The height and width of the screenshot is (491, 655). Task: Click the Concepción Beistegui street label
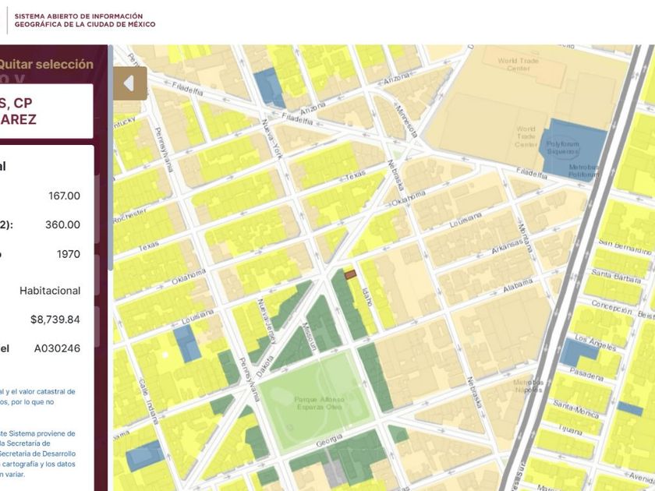pos(622,311)
